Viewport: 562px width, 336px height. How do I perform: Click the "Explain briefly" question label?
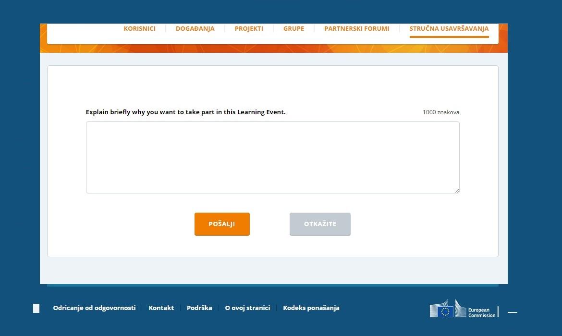(185, 112)
